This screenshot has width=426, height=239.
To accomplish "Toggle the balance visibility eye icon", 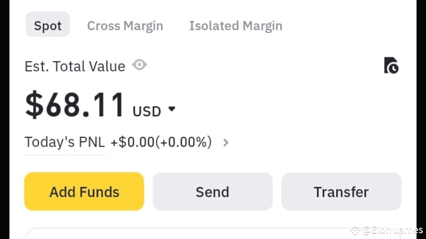I will click(x=139, y=65).
